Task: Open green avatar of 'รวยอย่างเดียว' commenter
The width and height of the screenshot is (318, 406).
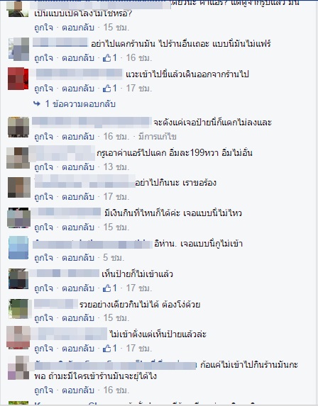Action: coord(18,309)
